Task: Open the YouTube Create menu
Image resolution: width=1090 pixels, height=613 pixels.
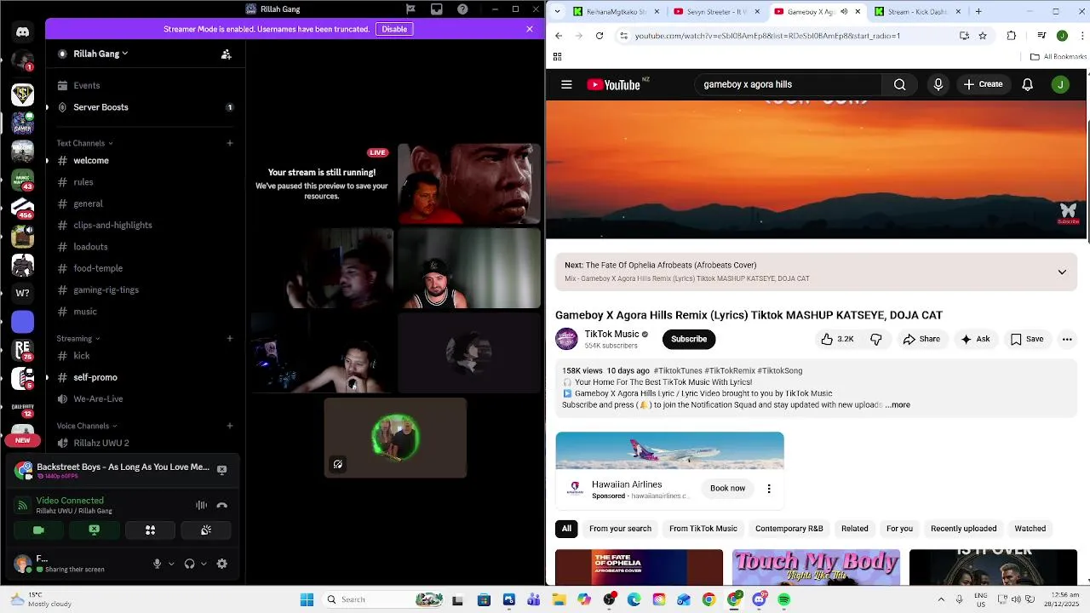Action: click(x=983, y=84)
